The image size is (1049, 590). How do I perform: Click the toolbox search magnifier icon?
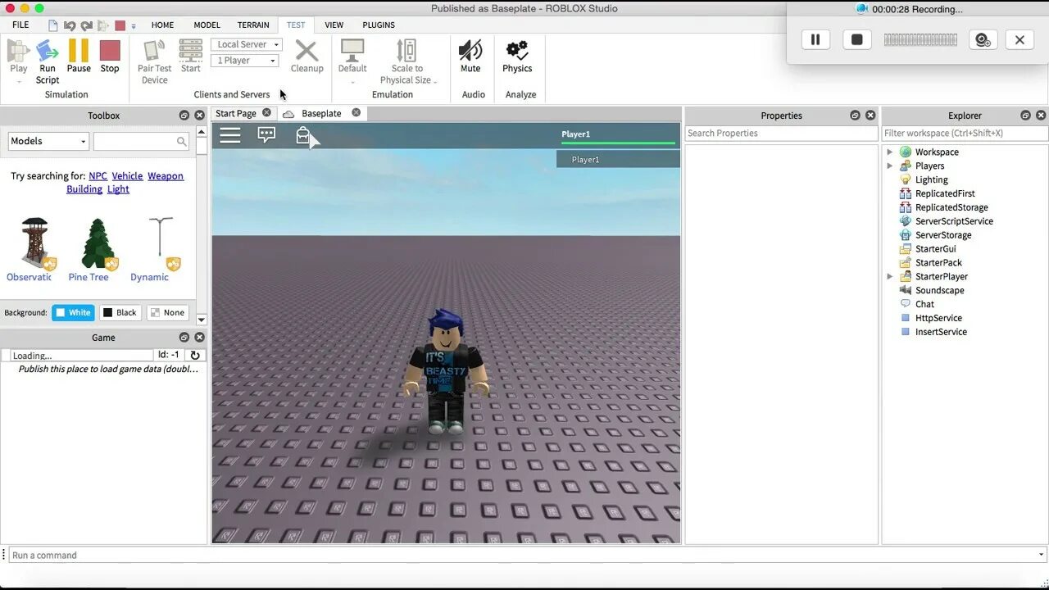182,142
